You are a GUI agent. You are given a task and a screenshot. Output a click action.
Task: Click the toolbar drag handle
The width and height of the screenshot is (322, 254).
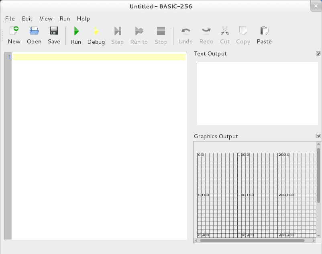[3, 36]
